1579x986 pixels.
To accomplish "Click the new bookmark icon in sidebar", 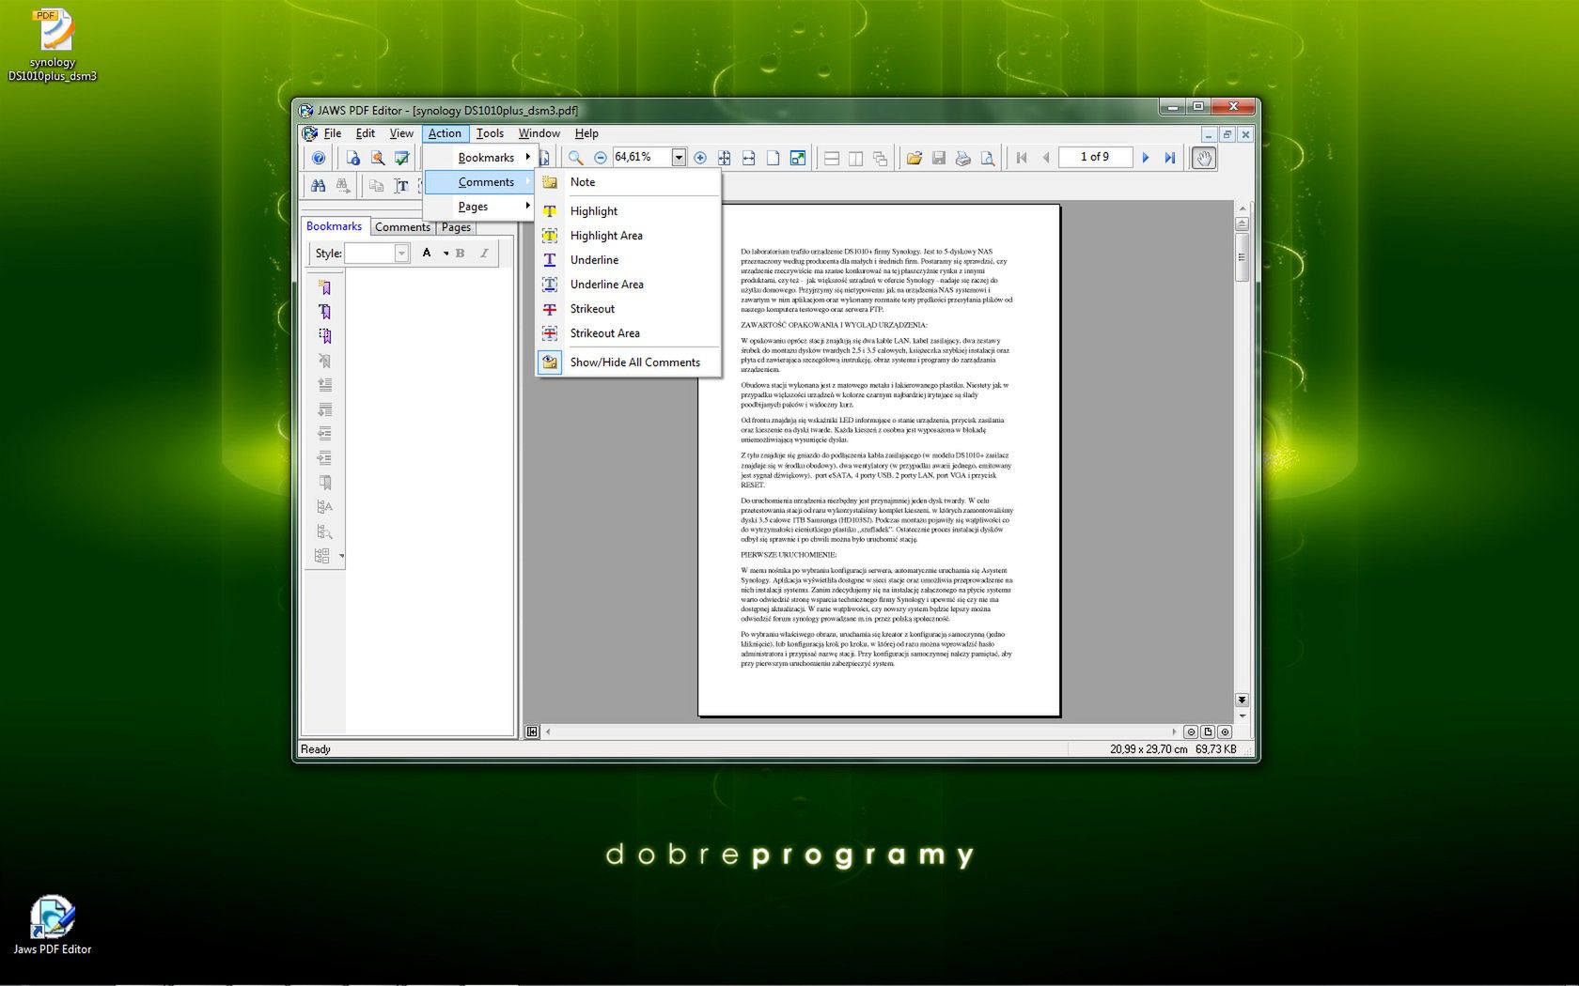I will [324, 287].
